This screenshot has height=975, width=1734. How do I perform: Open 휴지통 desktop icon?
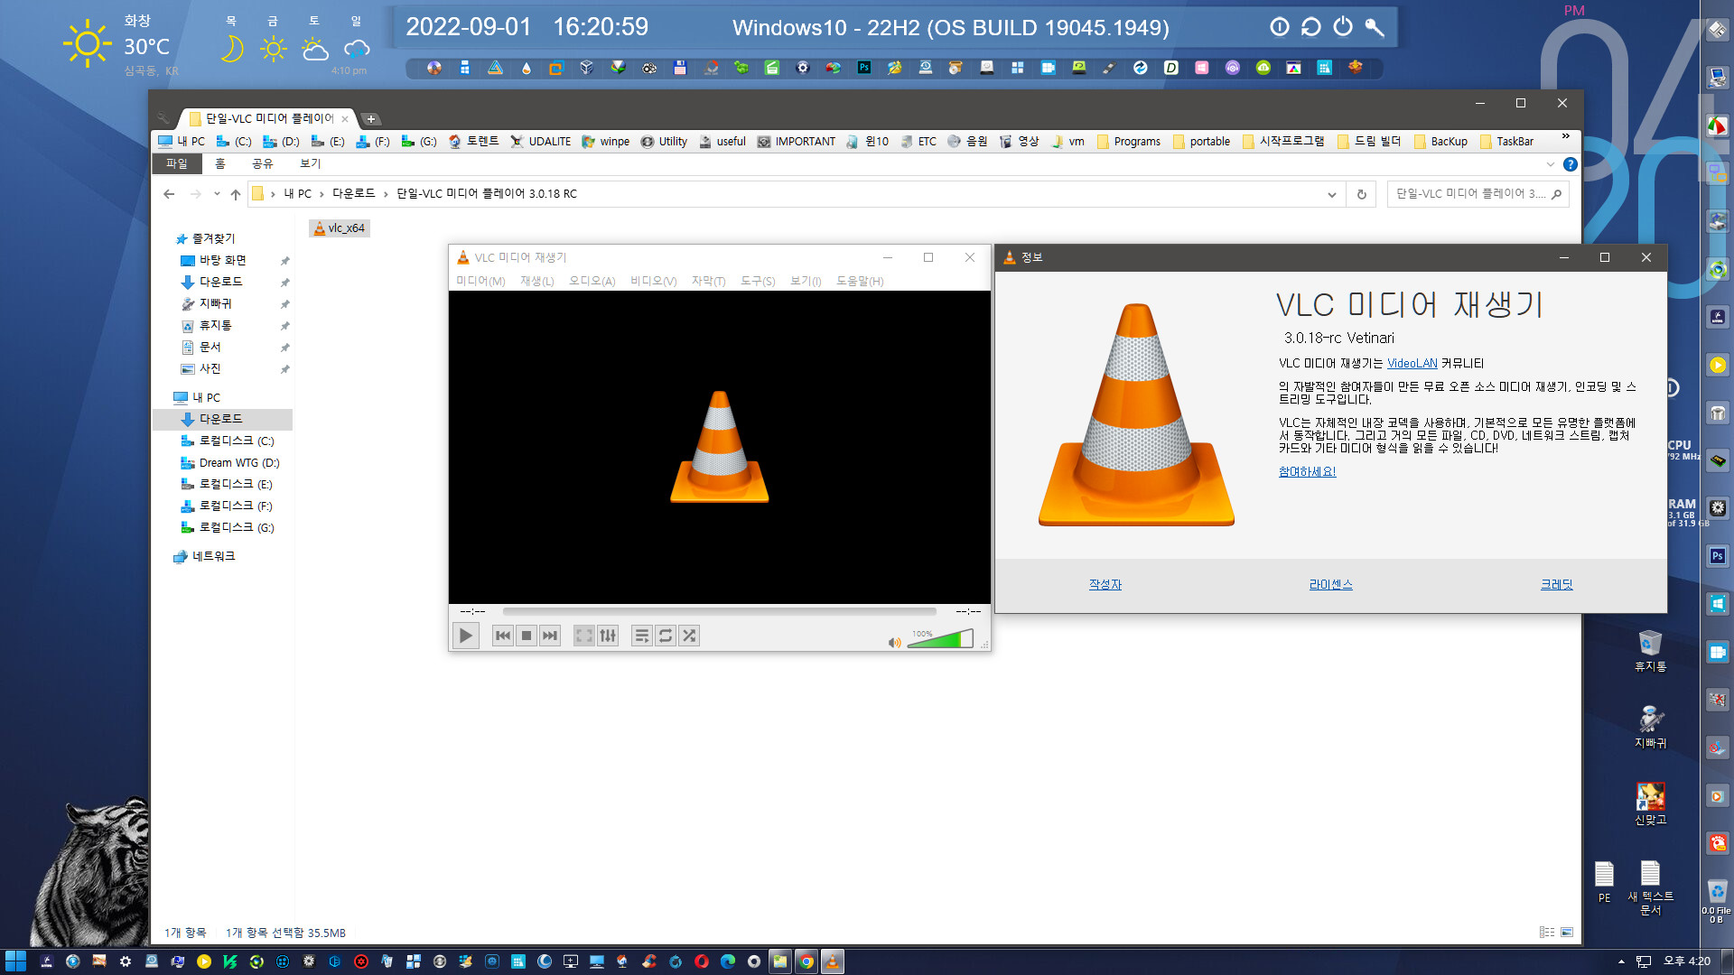click(1650, 651)
